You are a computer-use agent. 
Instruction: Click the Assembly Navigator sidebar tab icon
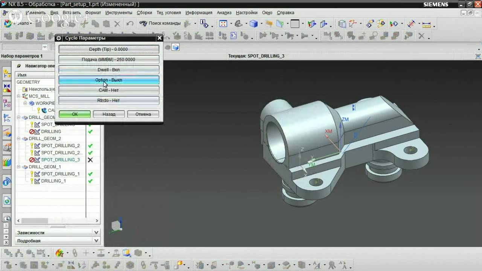point(7,73)
